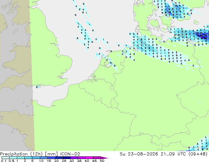Select the 30–35 mm purple legend swatch
The height and width of the screenshot is (162, 209).
point(74,158)
